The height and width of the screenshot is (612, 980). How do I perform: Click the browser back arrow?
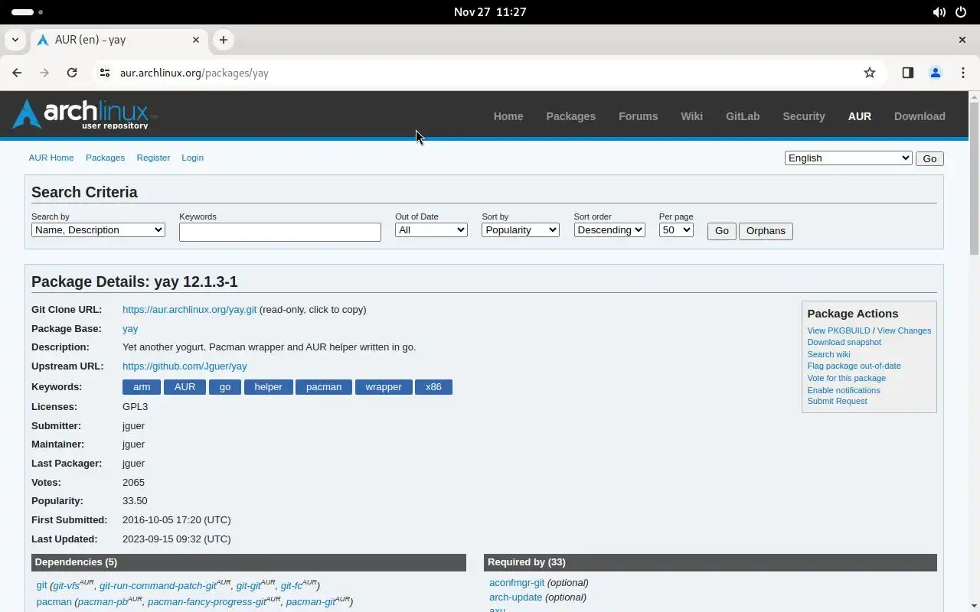(x=17, y=73)
